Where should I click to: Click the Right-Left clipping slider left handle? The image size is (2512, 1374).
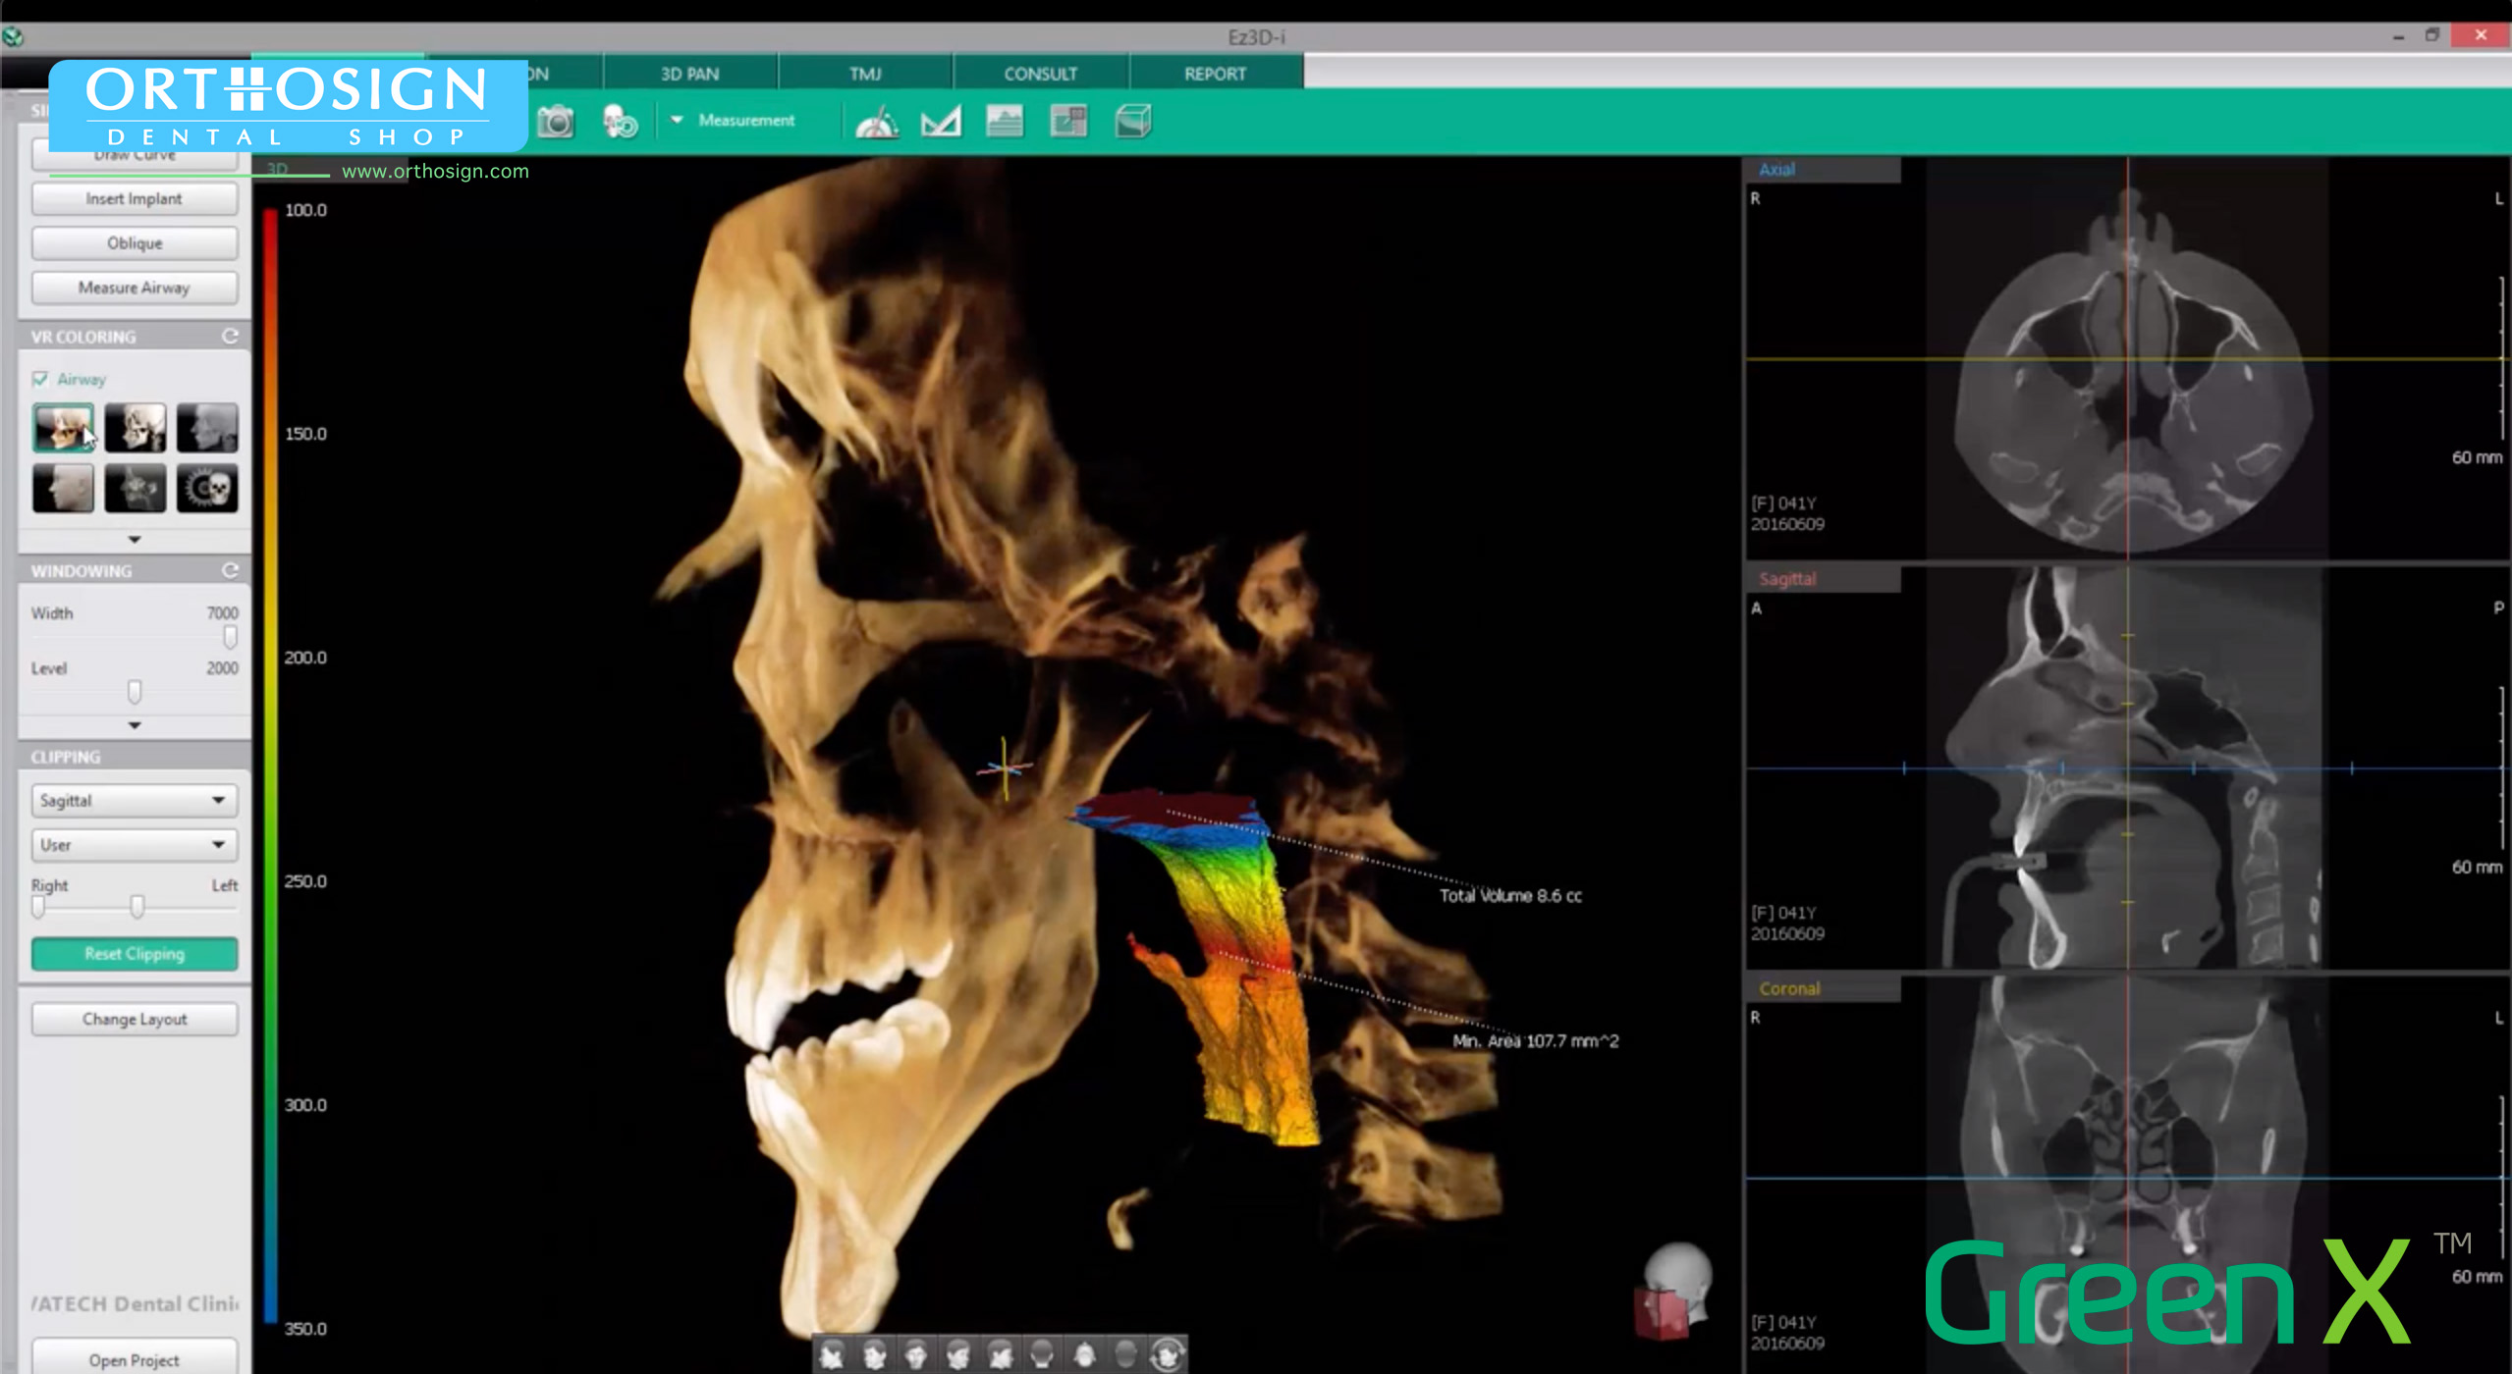pos(38,907)
